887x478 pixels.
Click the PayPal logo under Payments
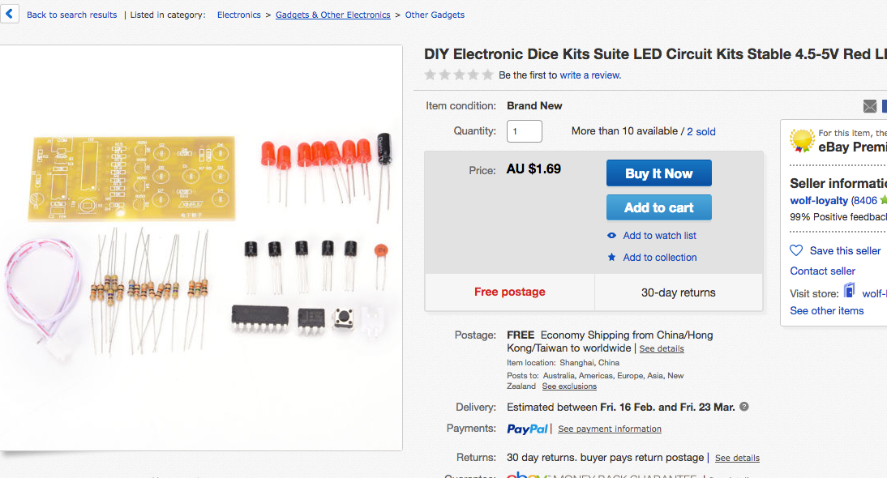tap(527, 429)
